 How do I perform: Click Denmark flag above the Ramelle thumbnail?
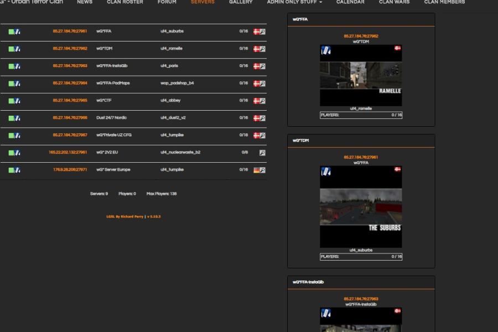pyautogui.click(x=397, y=48)
